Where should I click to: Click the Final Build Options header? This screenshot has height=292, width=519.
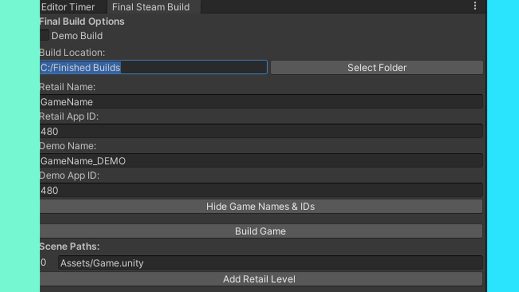(81, 21)
